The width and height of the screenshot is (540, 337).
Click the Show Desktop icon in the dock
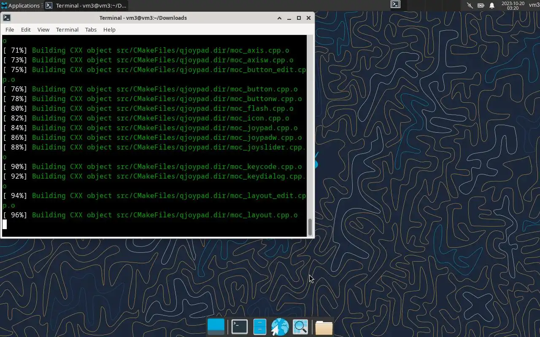pyautogui.click(x=216, y=327)
